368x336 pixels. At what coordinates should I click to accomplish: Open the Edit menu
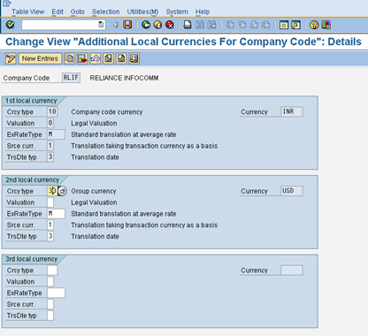[x=57, y=11]
